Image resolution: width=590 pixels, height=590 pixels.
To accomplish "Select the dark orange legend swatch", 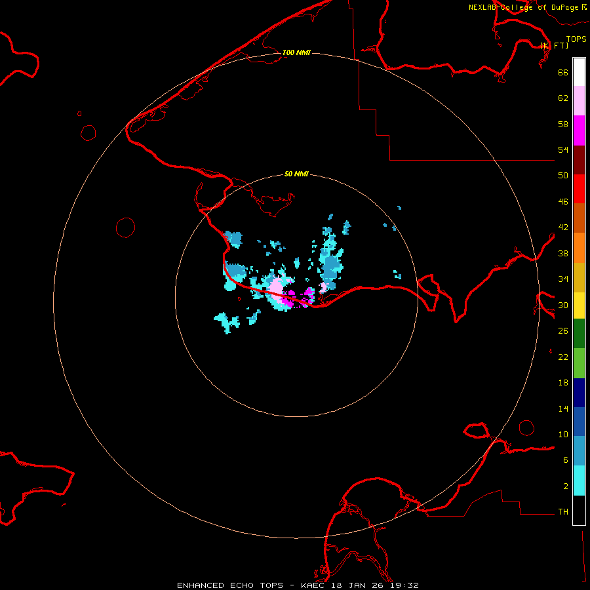I will tap(579, 218).
